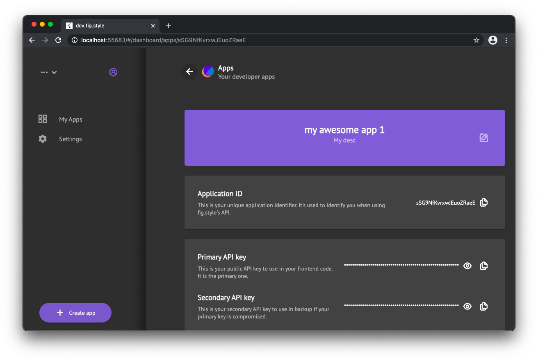Click the 'Application ID' heading

(x=220, y=194)
